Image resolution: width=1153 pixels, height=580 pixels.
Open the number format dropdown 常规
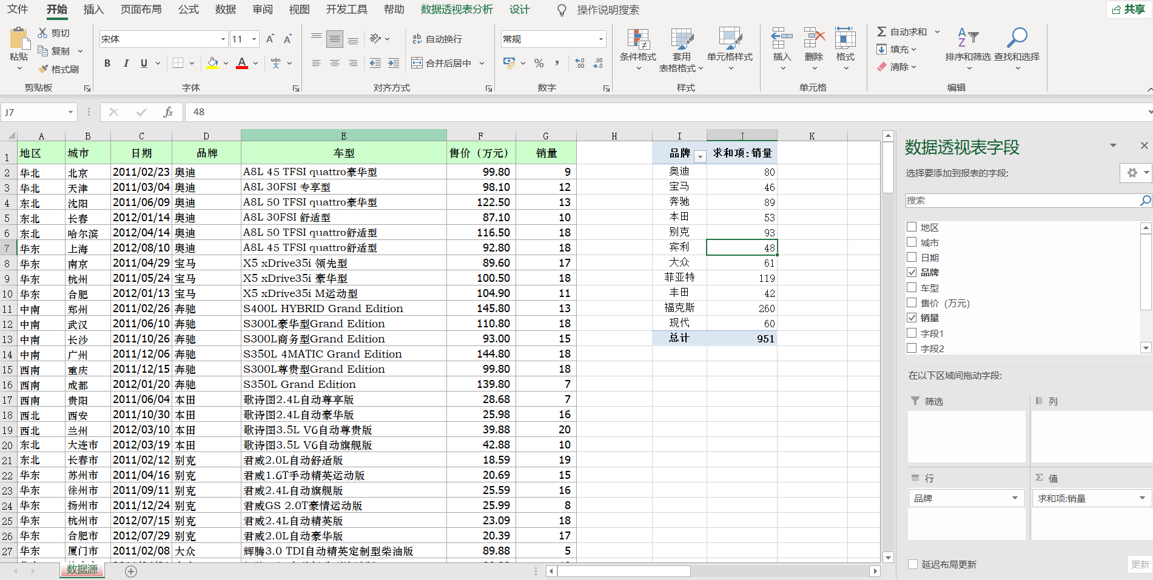coord(601,39)
